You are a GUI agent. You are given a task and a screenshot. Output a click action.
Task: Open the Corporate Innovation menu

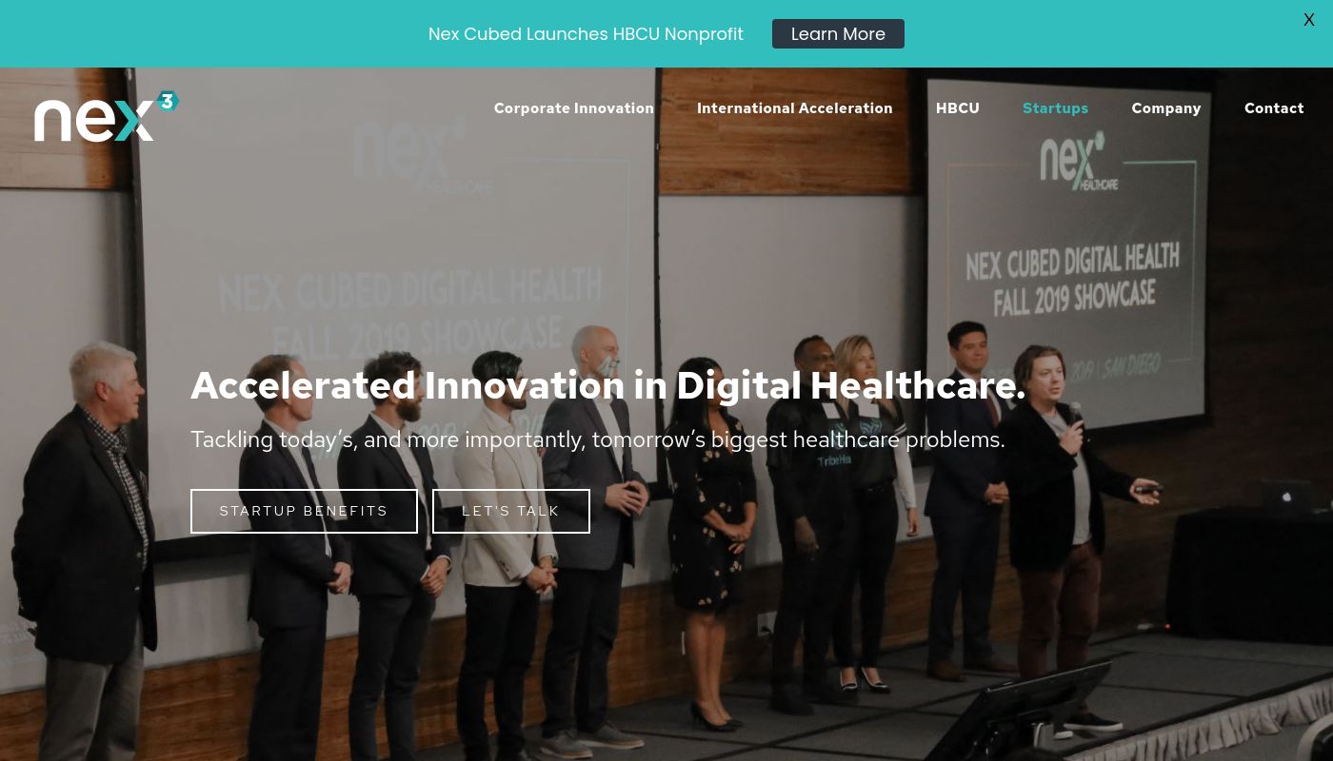coord(574,108)
